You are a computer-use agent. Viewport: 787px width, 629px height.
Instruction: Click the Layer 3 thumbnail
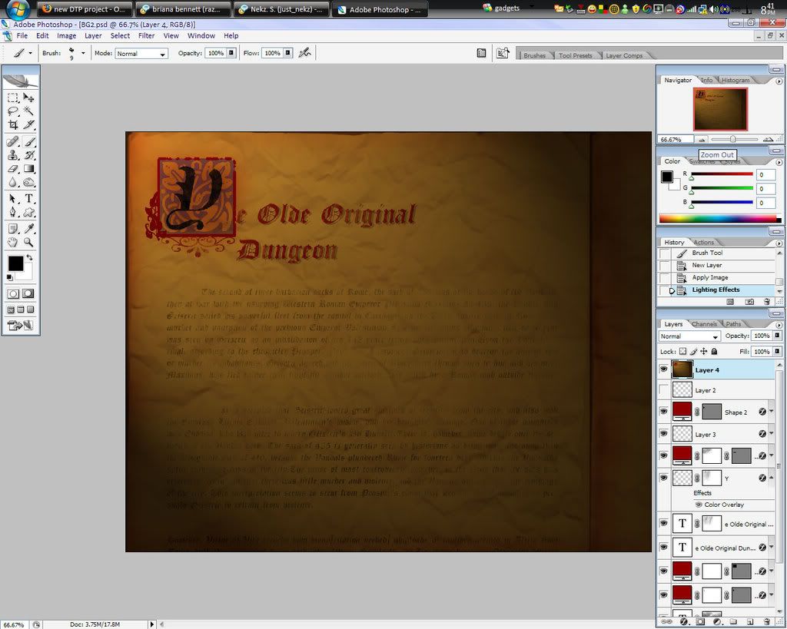pos(682,434)
